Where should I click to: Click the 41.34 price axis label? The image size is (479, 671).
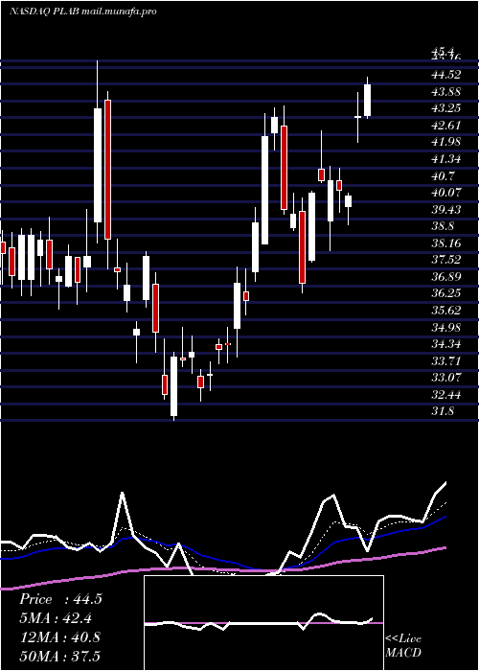[446, 159]
